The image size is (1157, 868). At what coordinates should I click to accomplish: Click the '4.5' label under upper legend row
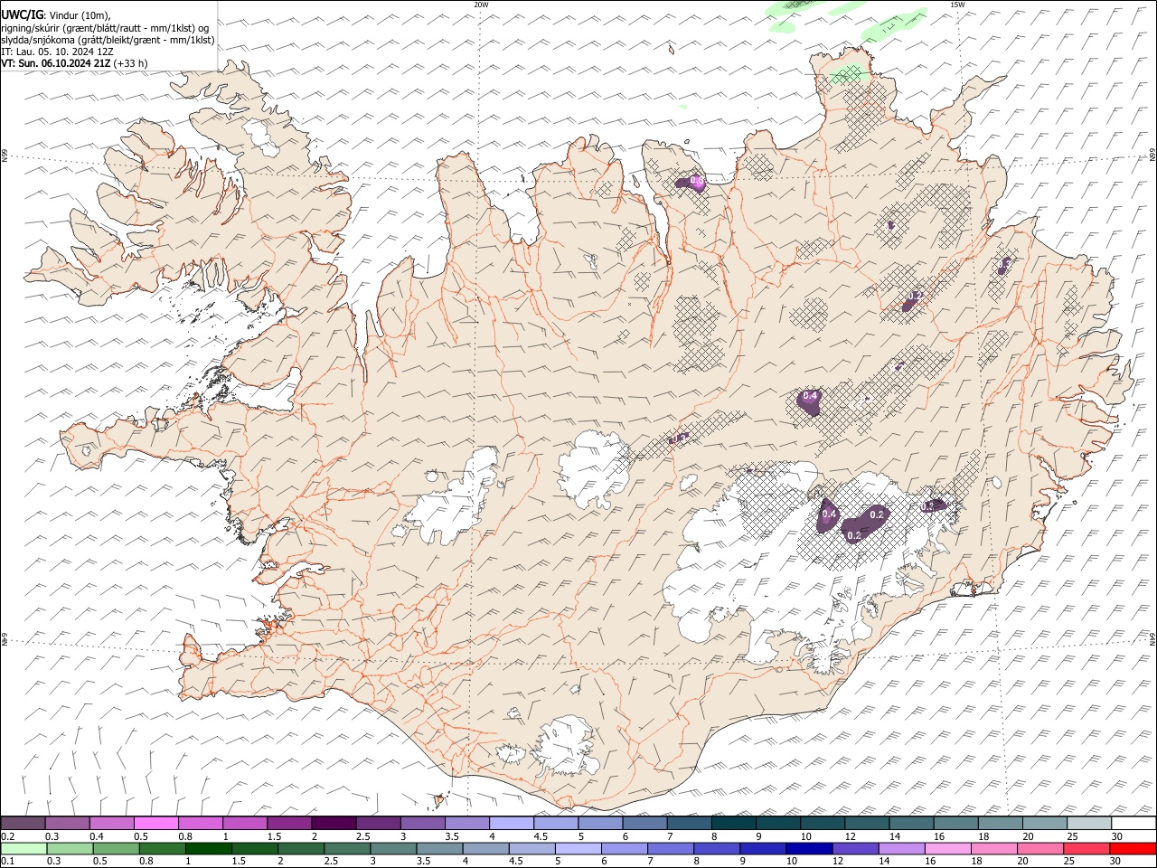[541, 836]
